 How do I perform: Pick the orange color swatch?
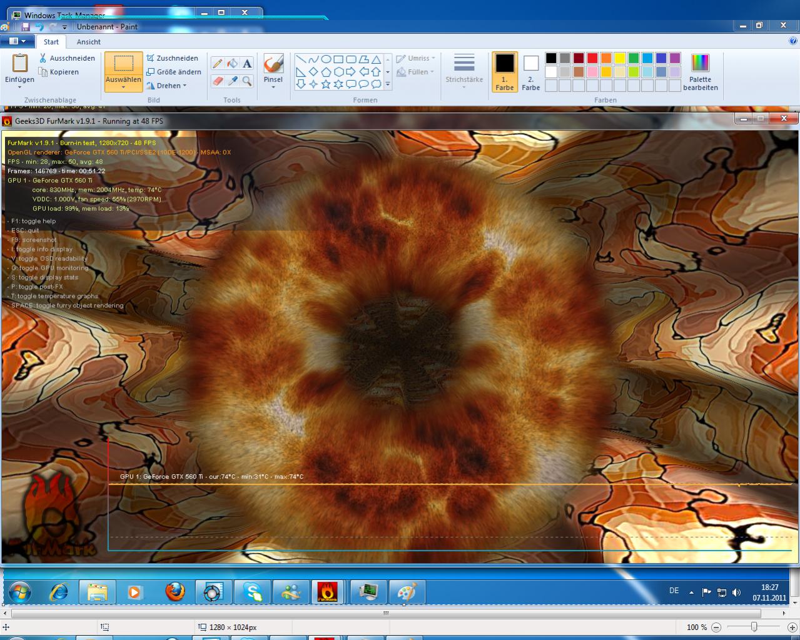coord(605,58)
